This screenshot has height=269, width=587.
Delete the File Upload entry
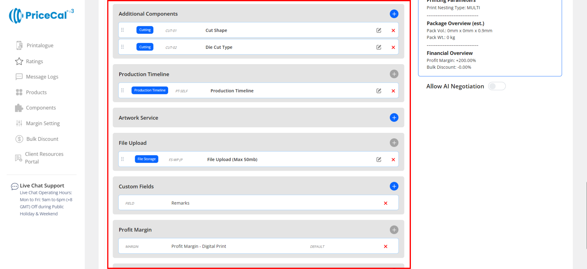coord(393,160)
